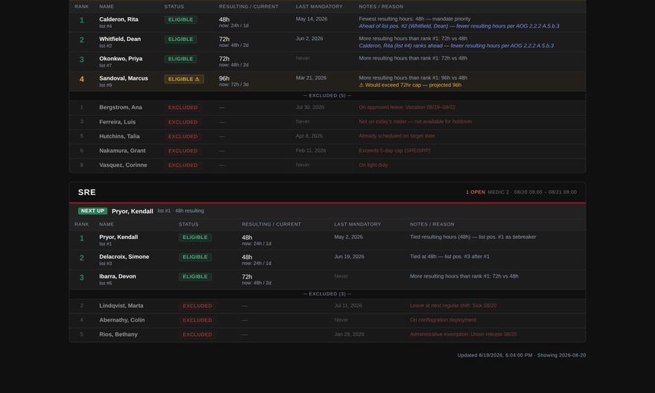Click the NEXT UP badge
The width and height of the screenshot is (655, 393).
tap(93, 211)
